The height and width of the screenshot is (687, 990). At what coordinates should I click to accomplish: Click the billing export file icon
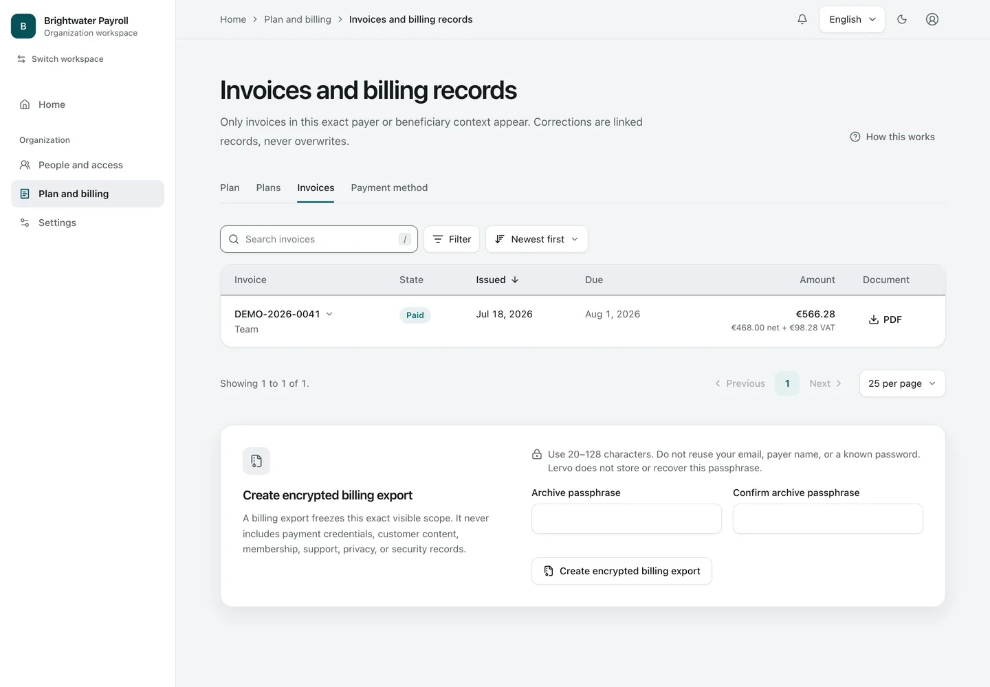point(256,461)
